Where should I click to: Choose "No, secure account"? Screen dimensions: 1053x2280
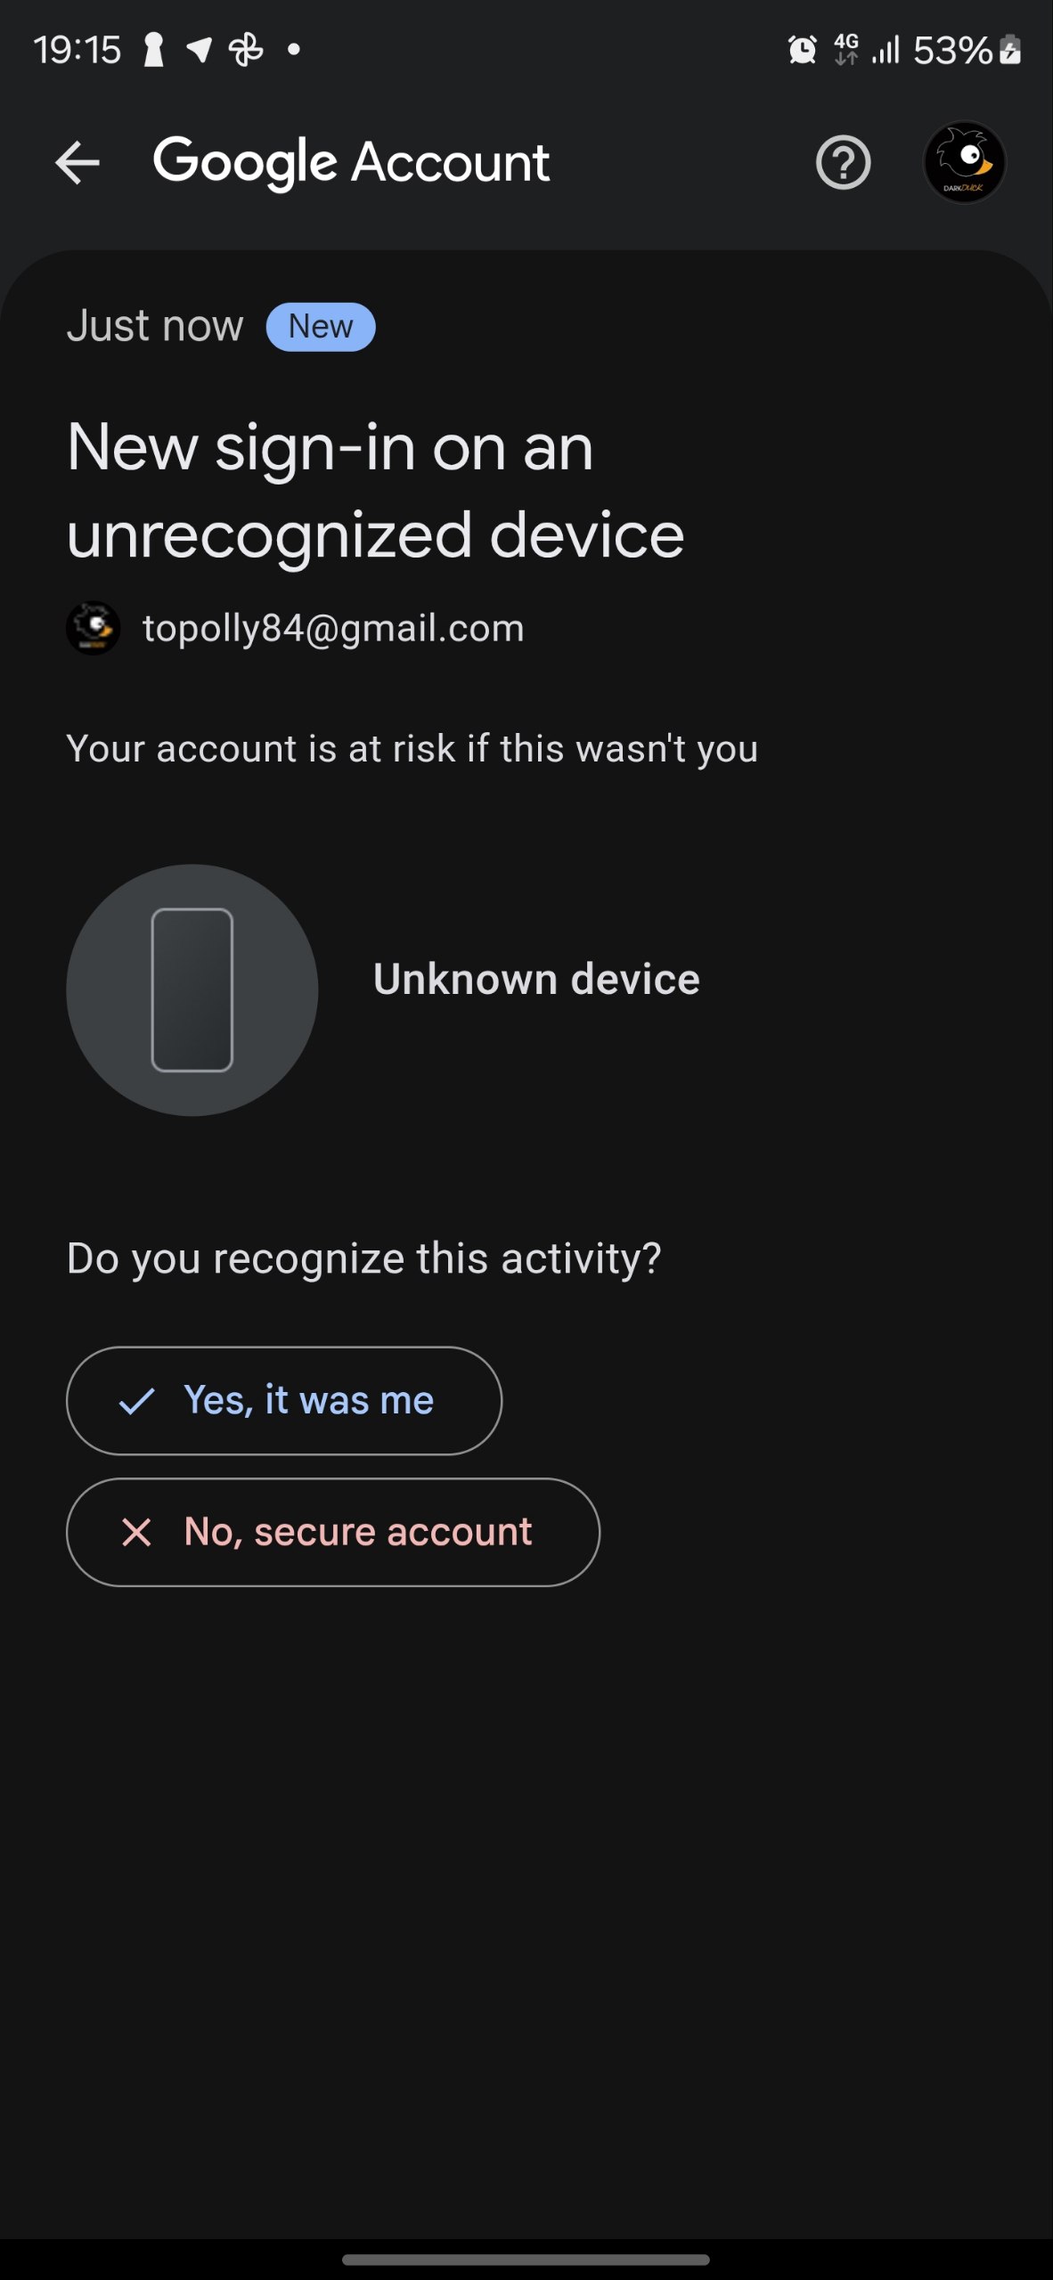[x=333, y=1532]
